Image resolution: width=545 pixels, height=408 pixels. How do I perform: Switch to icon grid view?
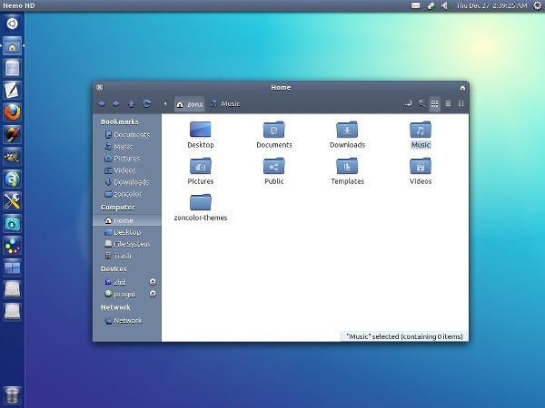click(435, 104)
